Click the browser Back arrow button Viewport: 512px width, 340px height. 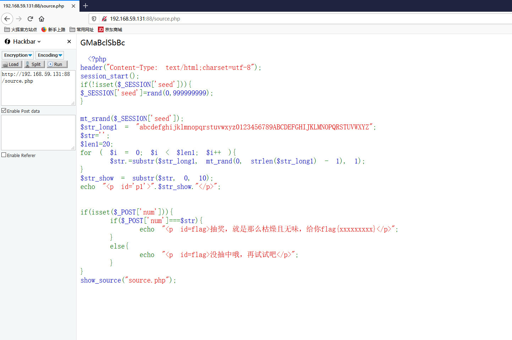click(x=7, y=19)
